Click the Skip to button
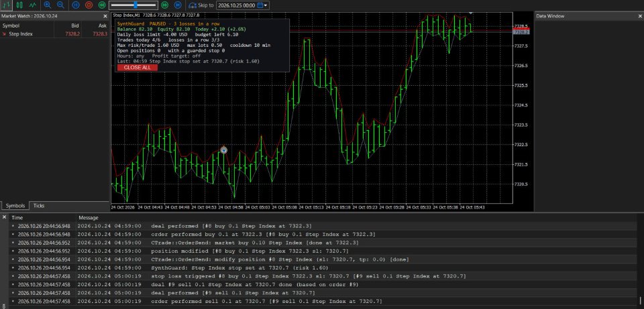The image size is (644, 309). pos(201,5)
